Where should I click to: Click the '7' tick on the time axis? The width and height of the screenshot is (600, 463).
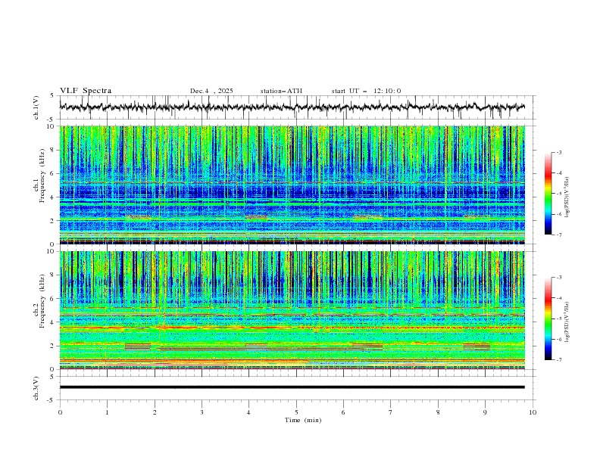coord(391,412)
